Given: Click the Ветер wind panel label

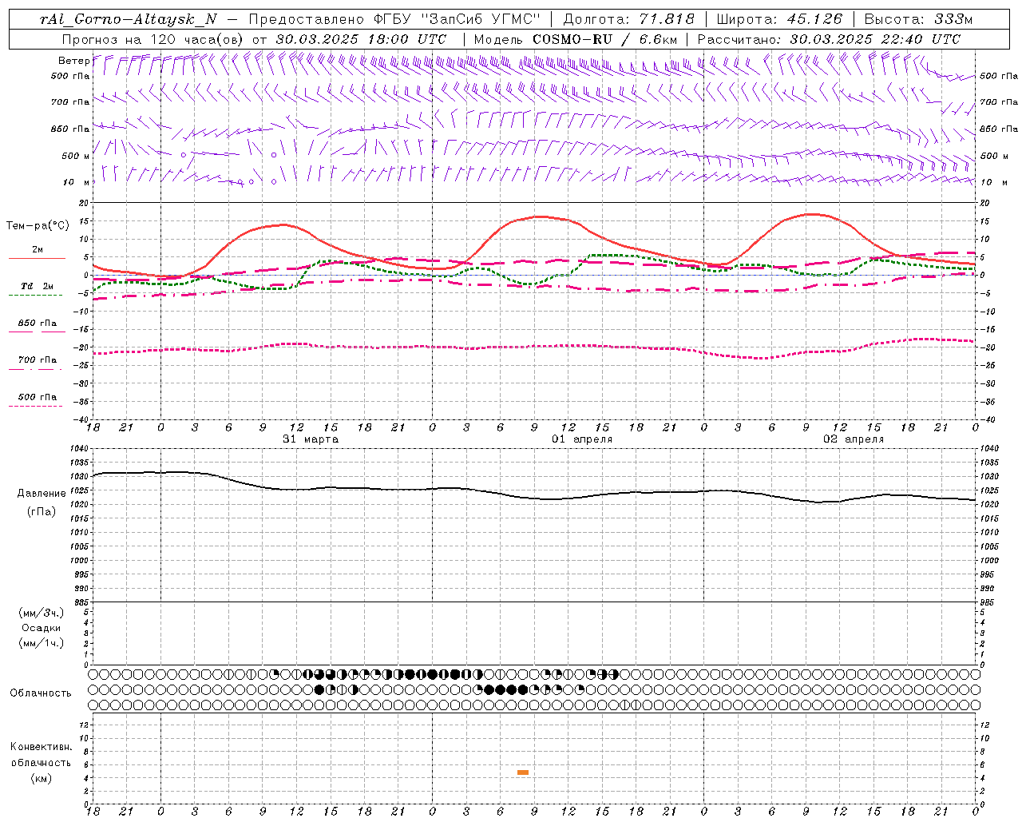Looking at the screenshot, I should pyautogui.click(x=73, y=61).
